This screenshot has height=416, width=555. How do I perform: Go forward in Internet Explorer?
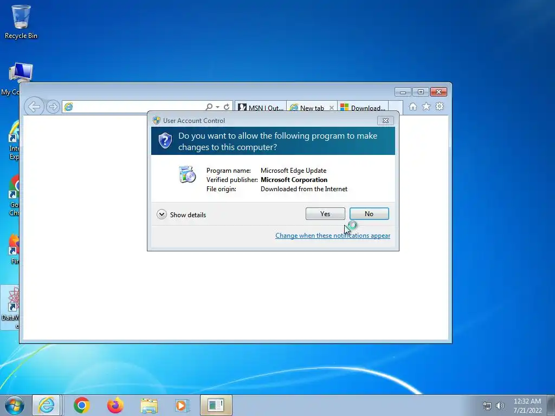(x=53, y=107)
